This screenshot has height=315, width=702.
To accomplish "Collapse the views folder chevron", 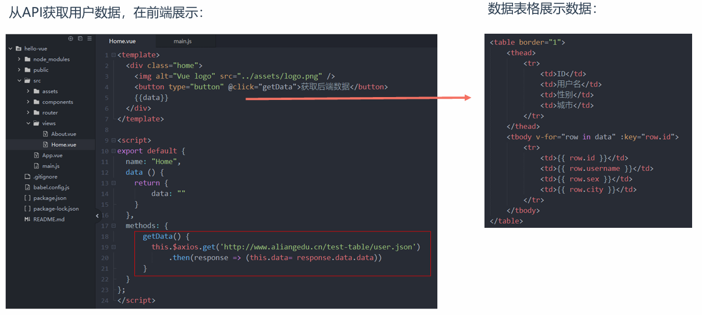I will [x=28, y=123].
